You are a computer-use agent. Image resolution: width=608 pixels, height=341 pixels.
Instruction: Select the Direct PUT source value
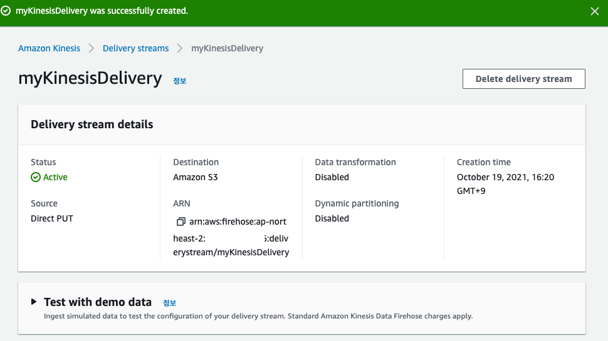coord(52,218)
